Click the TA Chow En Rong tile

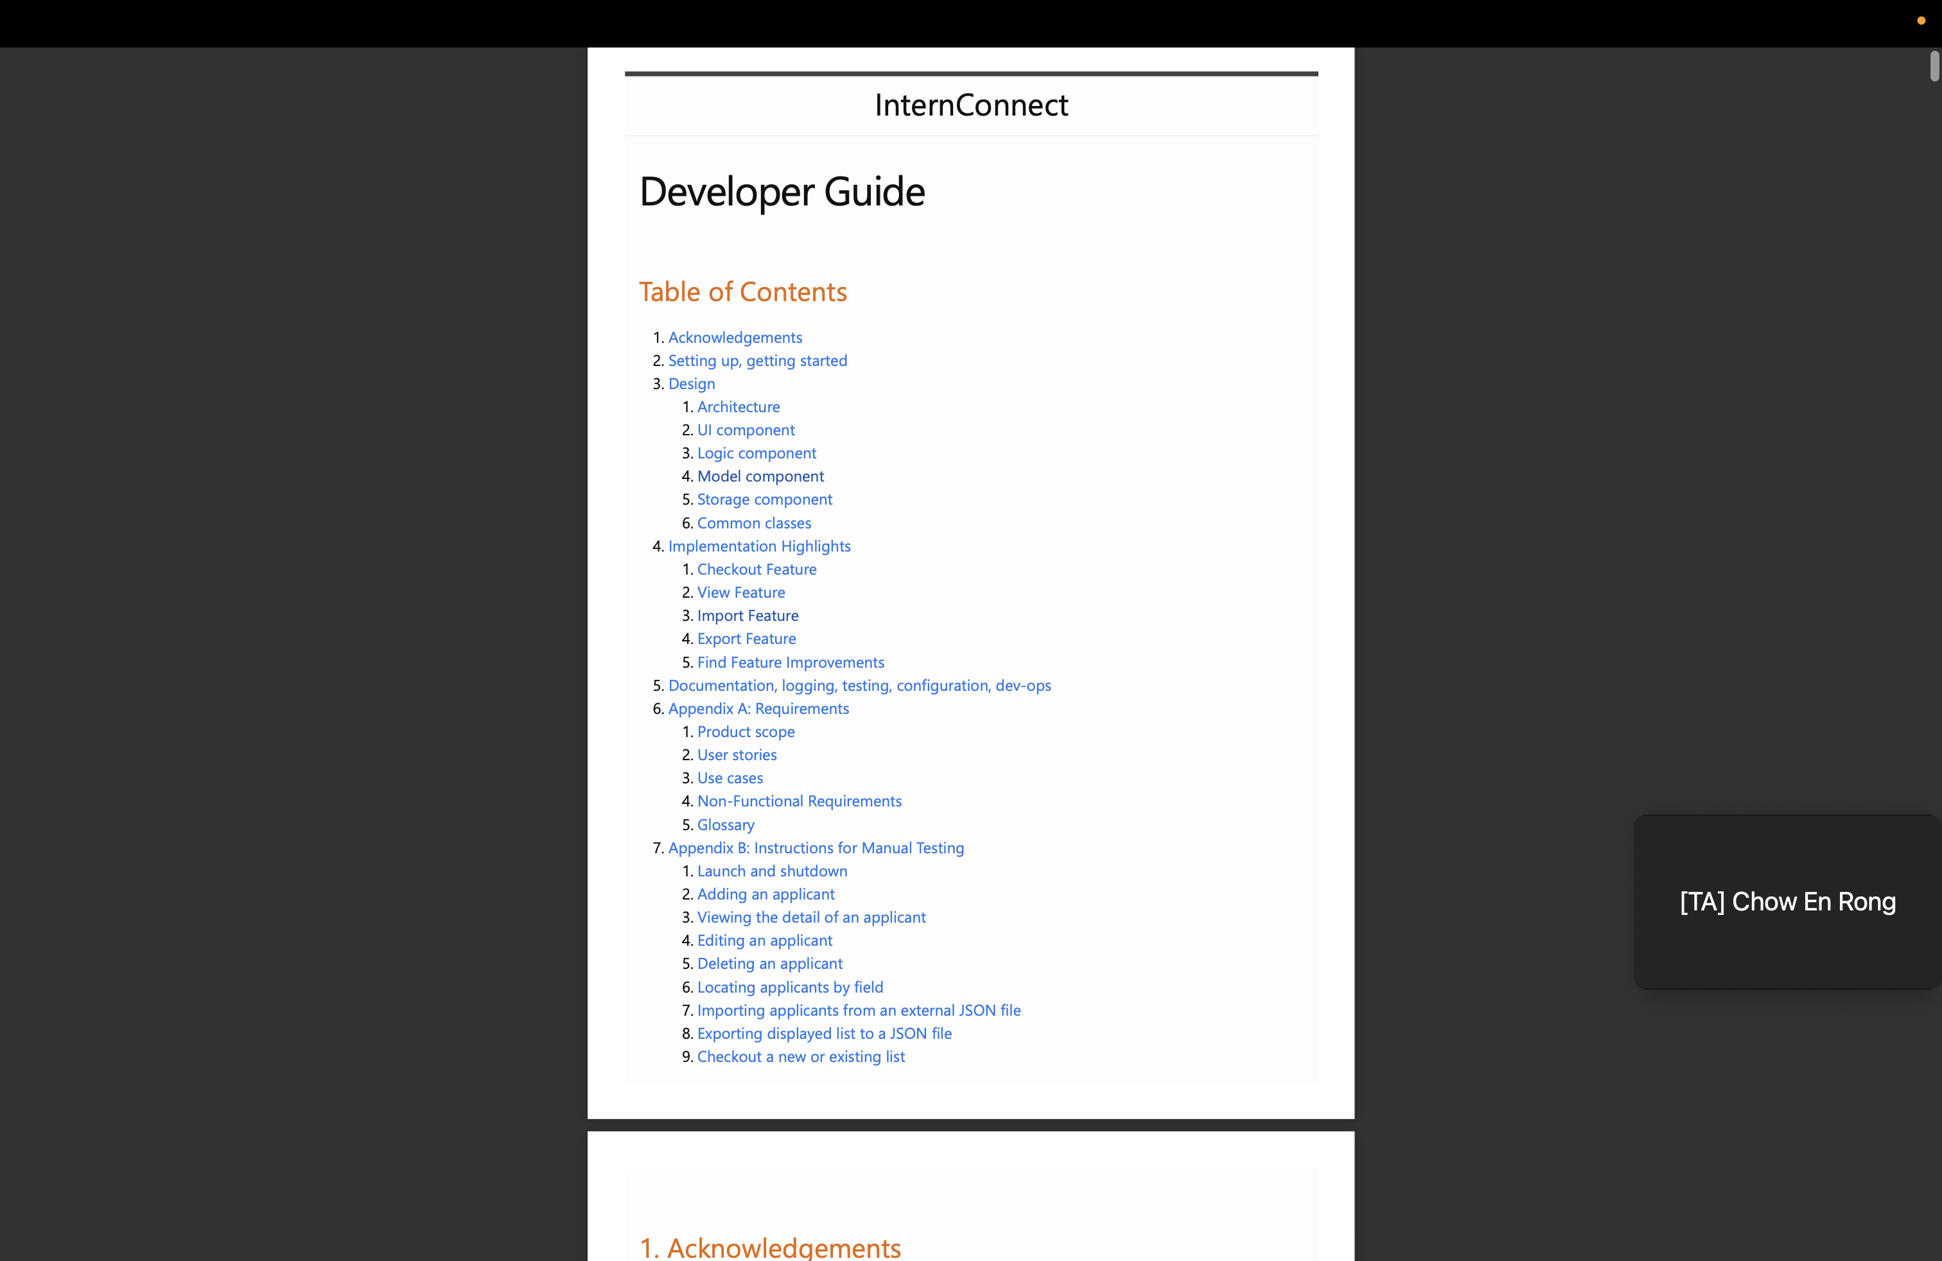[1787, 901]
